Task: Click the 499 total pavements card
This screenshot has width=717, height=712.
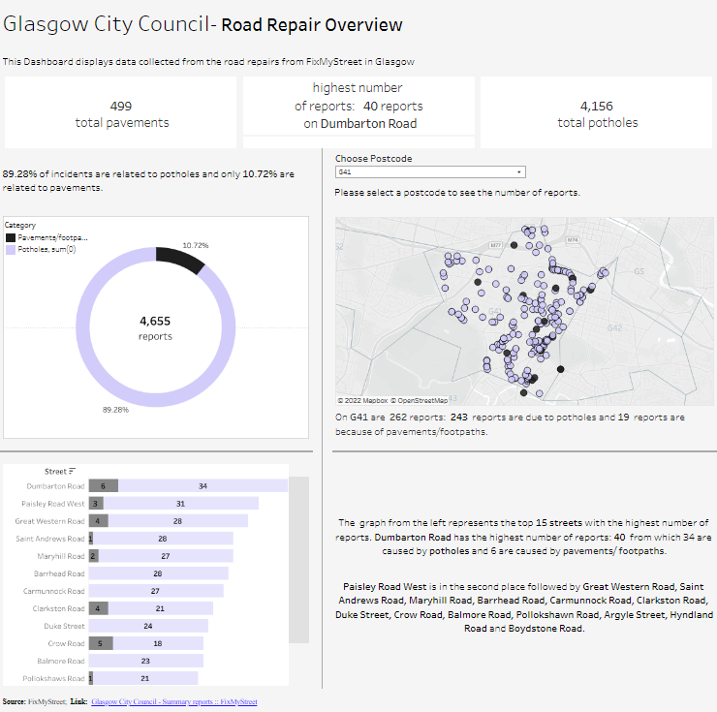Action: click(x=121, y=113)
